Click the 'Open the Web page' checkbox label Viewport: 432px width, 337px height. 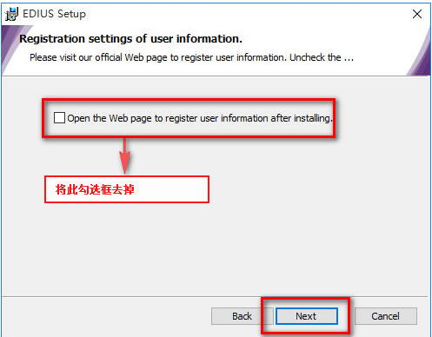[x=200, y=118]
